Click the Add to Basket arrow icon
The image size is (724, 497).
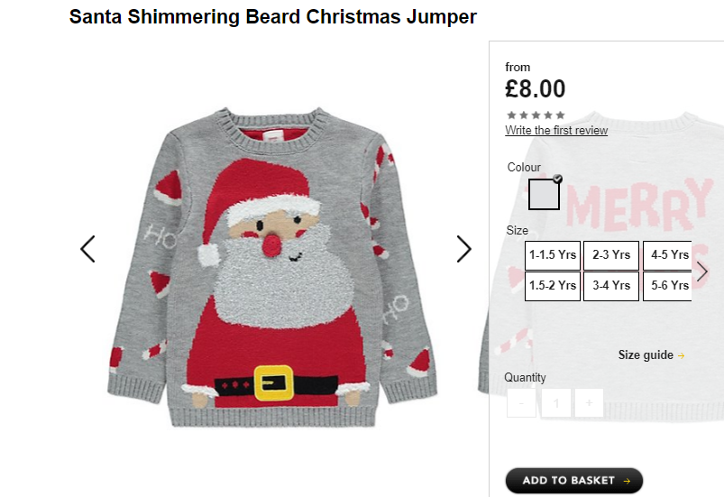(x=627, y=482)
